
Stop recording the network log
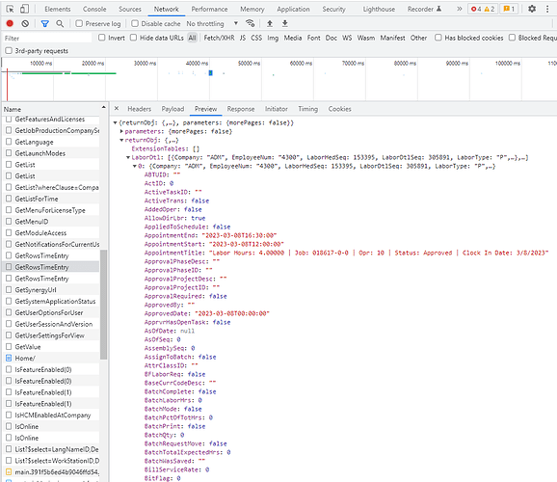pos(10,23)
